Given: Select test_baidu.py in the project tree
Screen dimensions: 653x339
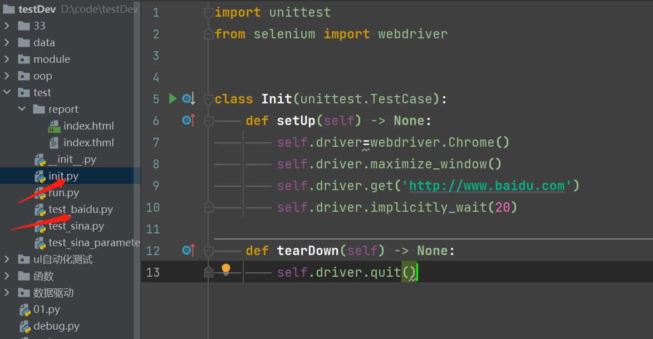Looking at the screenshot, I should pos(80,210).
